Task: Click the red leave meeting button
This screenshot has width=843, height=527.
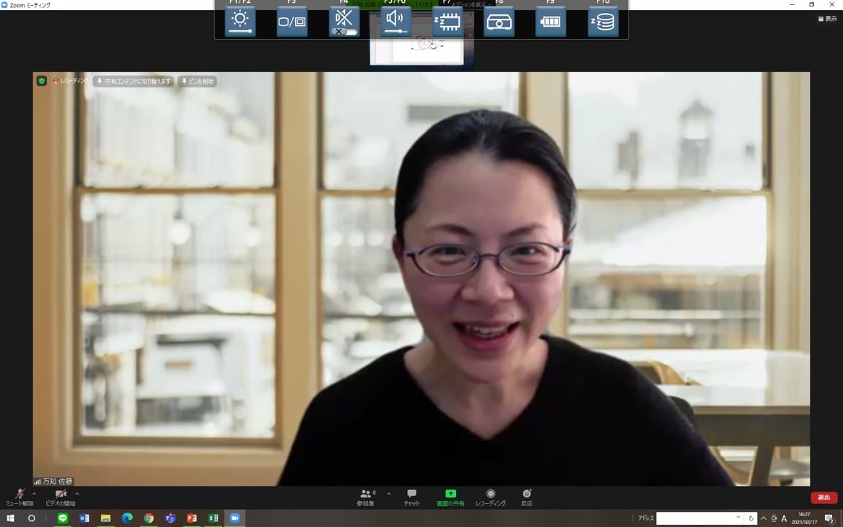Action: [x=824, y=497]
